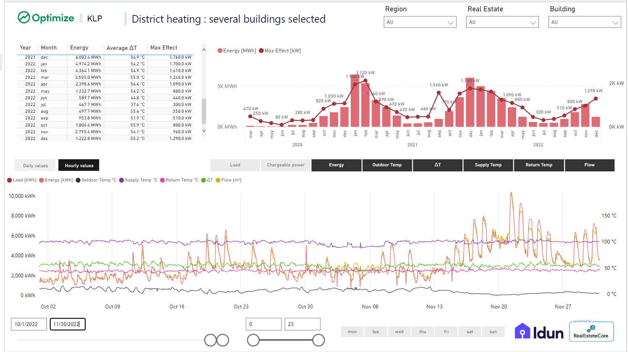Click the Supply Temp °C legend marker
This screenshot has width=628, height=352.
[121, 180]
